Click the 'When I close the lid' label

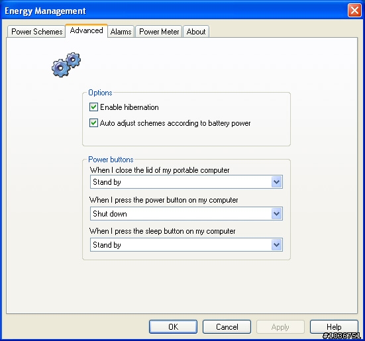[160, 170]
